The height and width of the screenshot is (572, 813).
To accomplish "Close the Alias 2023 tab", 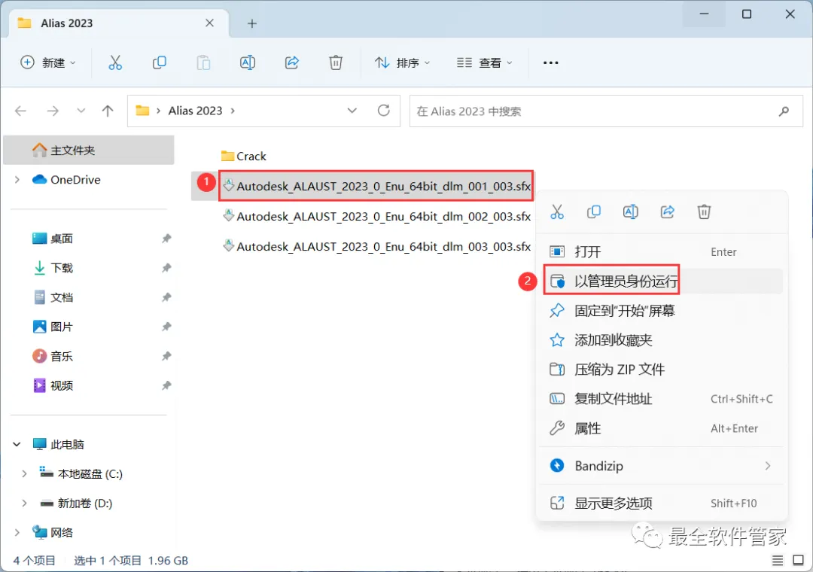I will click(x=209, y=23).
